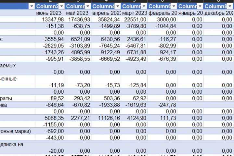The image size is (234, 156).
Task: Select the март 2023 cell
Action: [x=134, y=13]
